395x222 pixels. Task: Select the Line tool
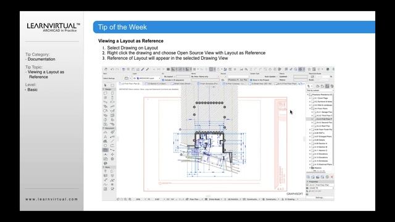(x=112, y=141)
